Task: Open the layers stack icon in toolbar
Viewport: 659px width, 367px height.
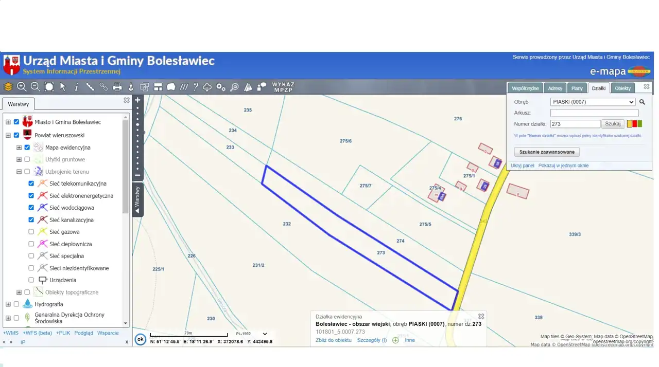Action: [x=8, y=87]
